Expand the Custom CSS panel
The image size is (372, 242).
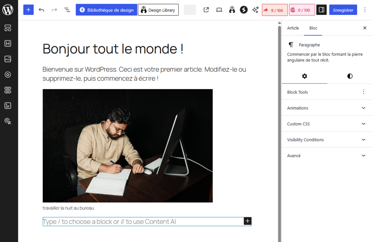click(x=327, y=124)
